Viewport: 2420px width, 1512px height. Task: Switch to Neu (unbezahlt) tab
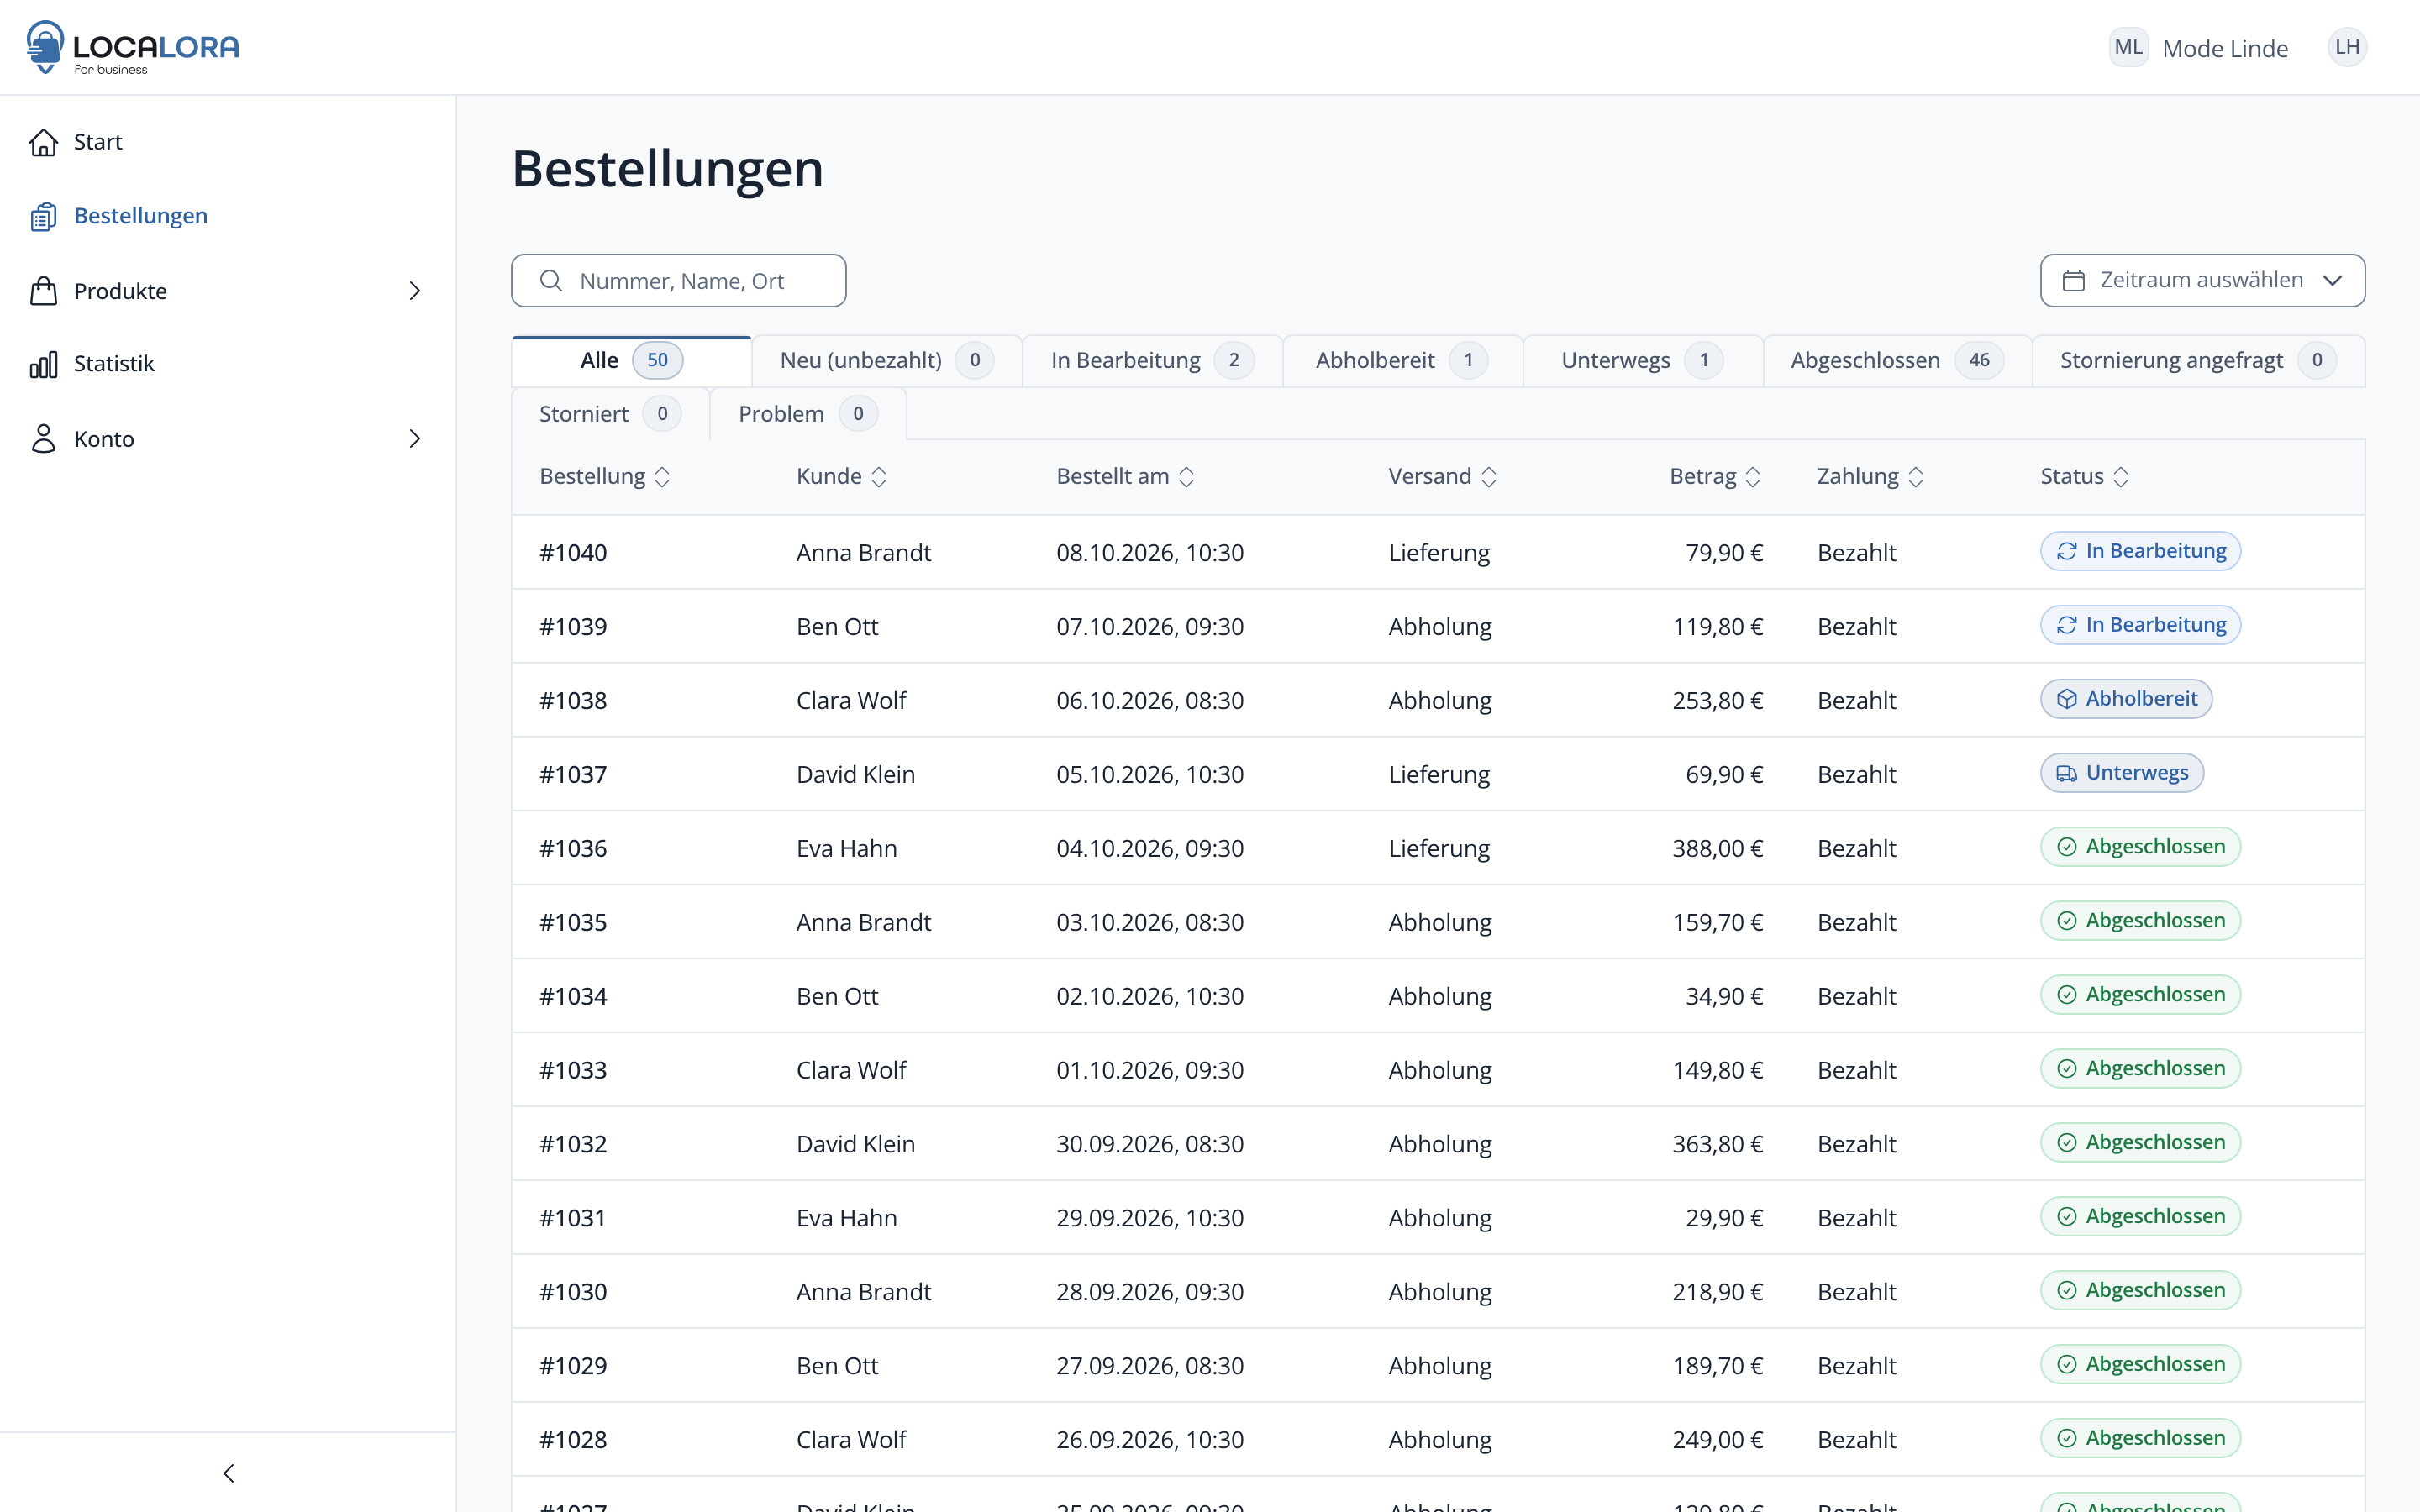tap(886, 361)
